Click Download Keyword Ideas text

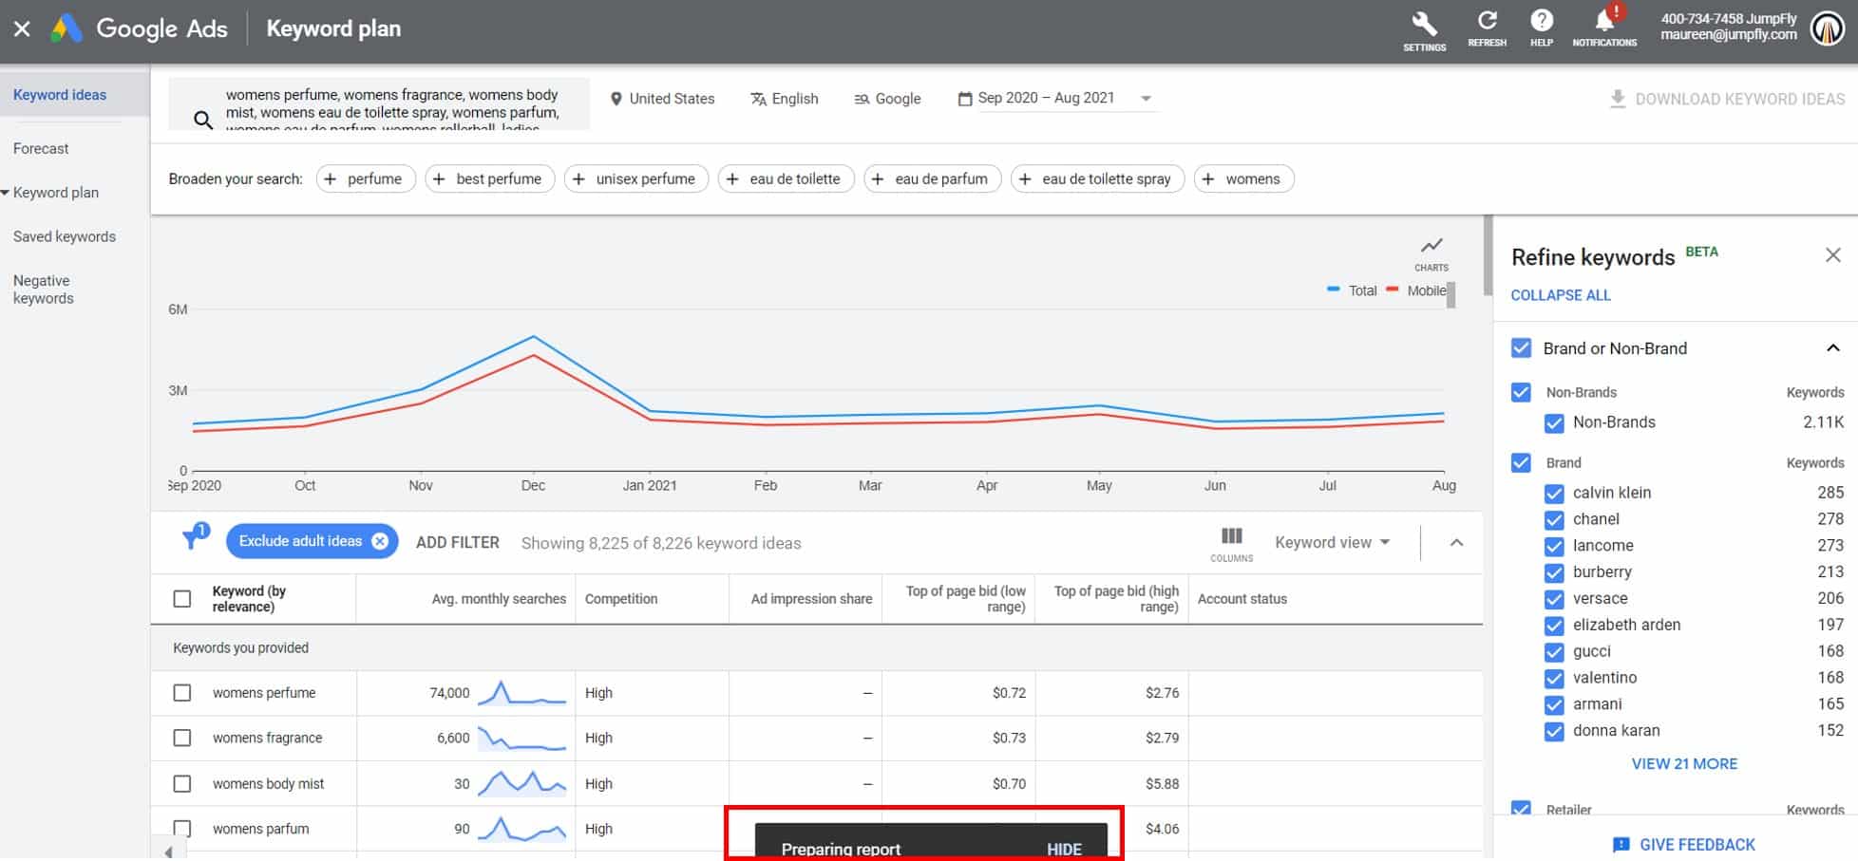(x=1740, y=99)
